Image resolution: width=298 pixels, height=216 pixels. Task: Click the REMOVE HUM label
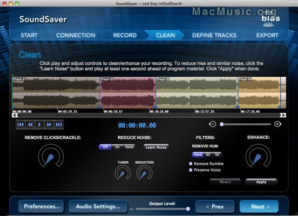tap(205, 146)
